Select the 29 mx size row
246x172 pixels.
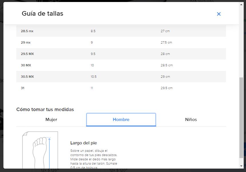(26, 42)
